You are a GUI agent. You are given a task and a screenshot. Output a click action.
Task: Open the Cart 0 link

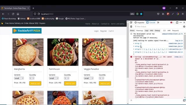pos(111,31)
